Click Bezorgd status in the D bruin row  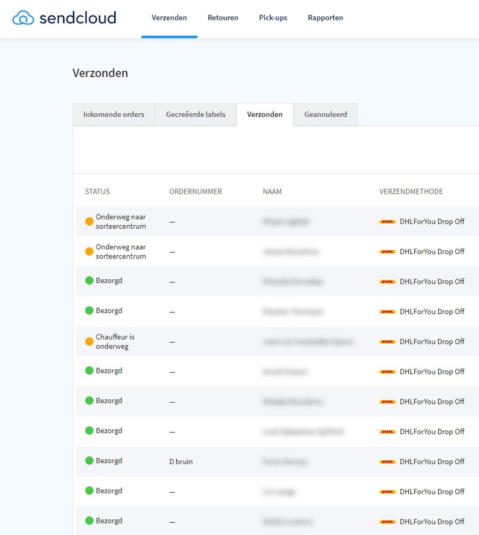[x=109, y=461]
